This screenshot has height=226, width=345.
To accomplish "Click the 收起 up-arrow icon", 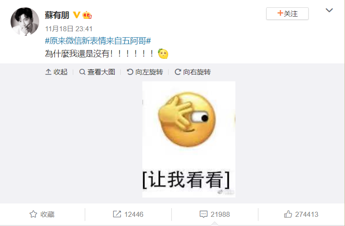I will pyautogui.click(x=48, y=72).
